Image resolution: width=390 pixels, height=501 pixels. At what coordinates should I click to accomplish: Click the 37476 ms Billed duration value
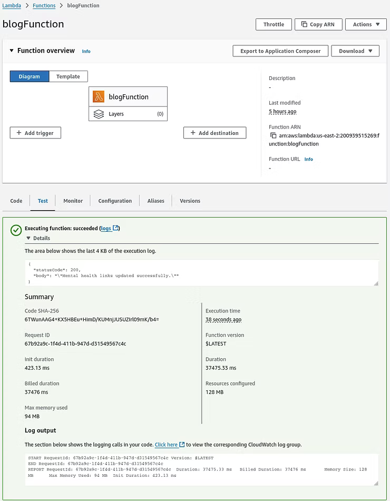pos(36,392)
